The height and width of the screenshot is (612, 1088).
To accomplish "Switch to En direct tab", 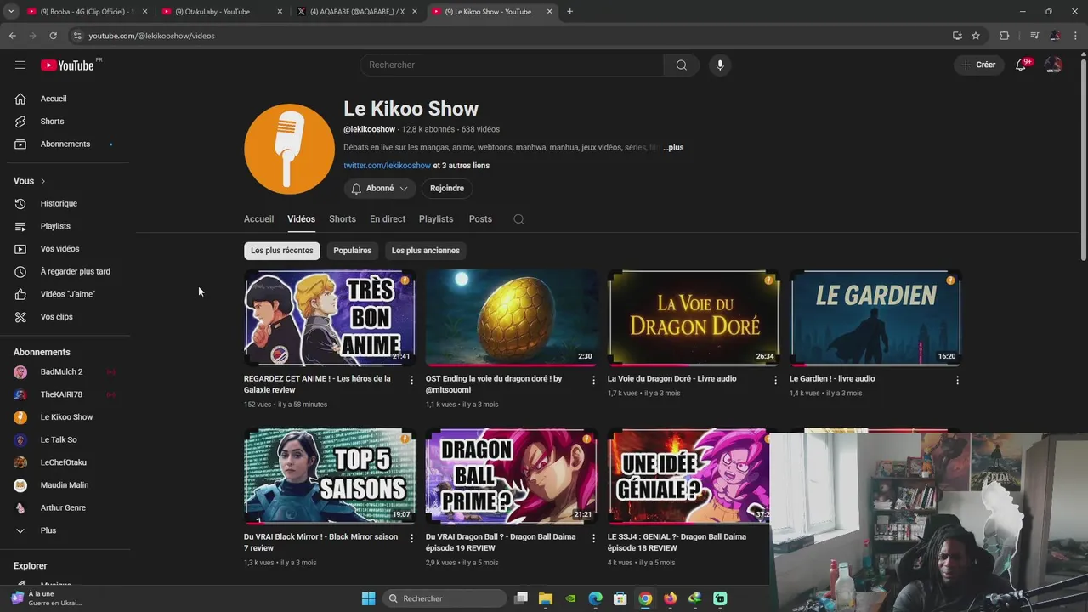I will pyautogui.click(x=388, y=219).
